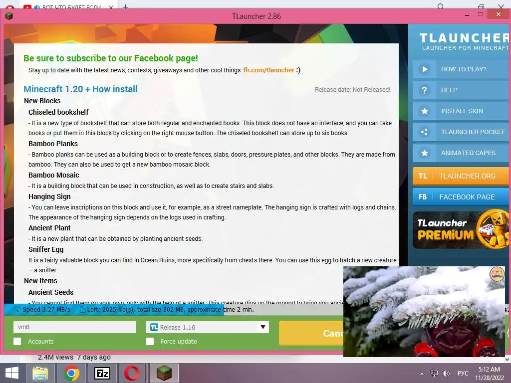Click the 'New Items' heading
511x383 pixels.
point(40,281)
